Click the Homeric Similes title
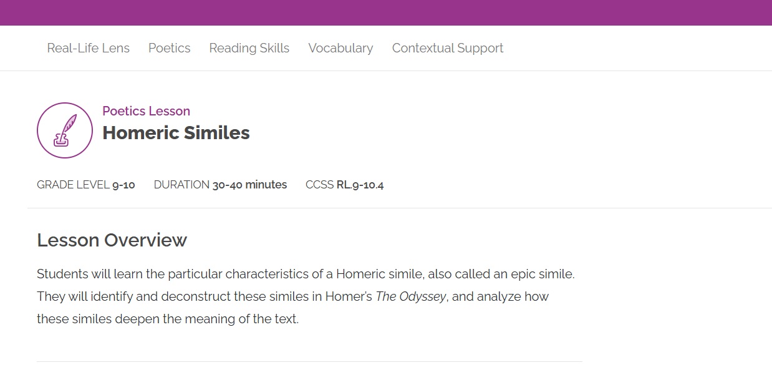 coord(176,133)
